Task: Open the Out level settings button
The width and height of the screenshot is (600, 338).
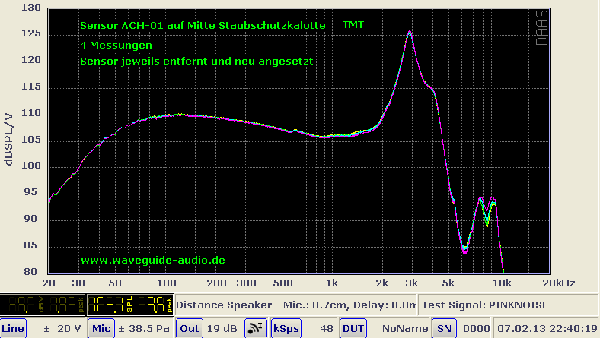Action: 190,328
